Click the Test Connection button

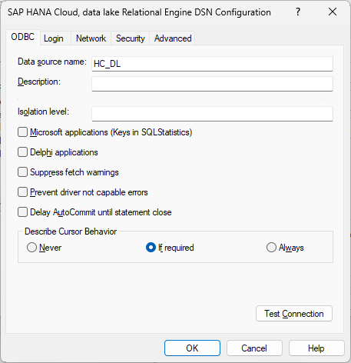click(294, 314)
